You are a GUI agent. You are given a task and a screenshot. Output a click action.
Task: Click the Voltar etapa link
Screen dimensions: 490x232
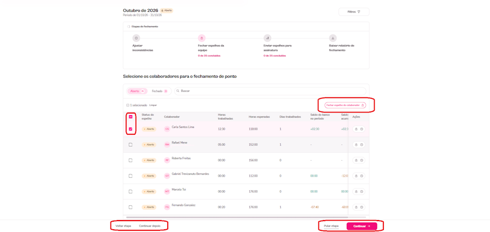[123, 226]
